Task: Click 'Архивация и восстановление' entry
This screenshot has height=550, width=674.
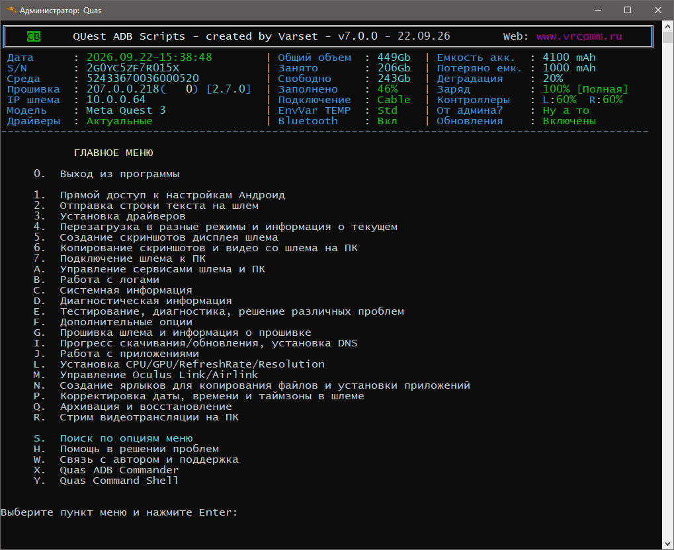Action: [133, 407]
